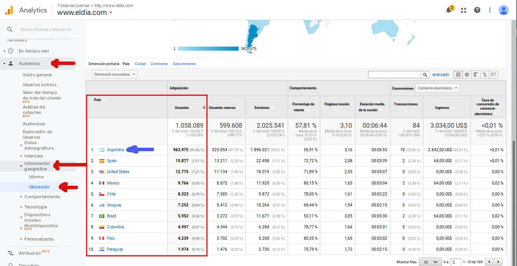This screenshot has height=266, width=517.
Task: Open the Google apps grid icon
Action: [464, 10]
